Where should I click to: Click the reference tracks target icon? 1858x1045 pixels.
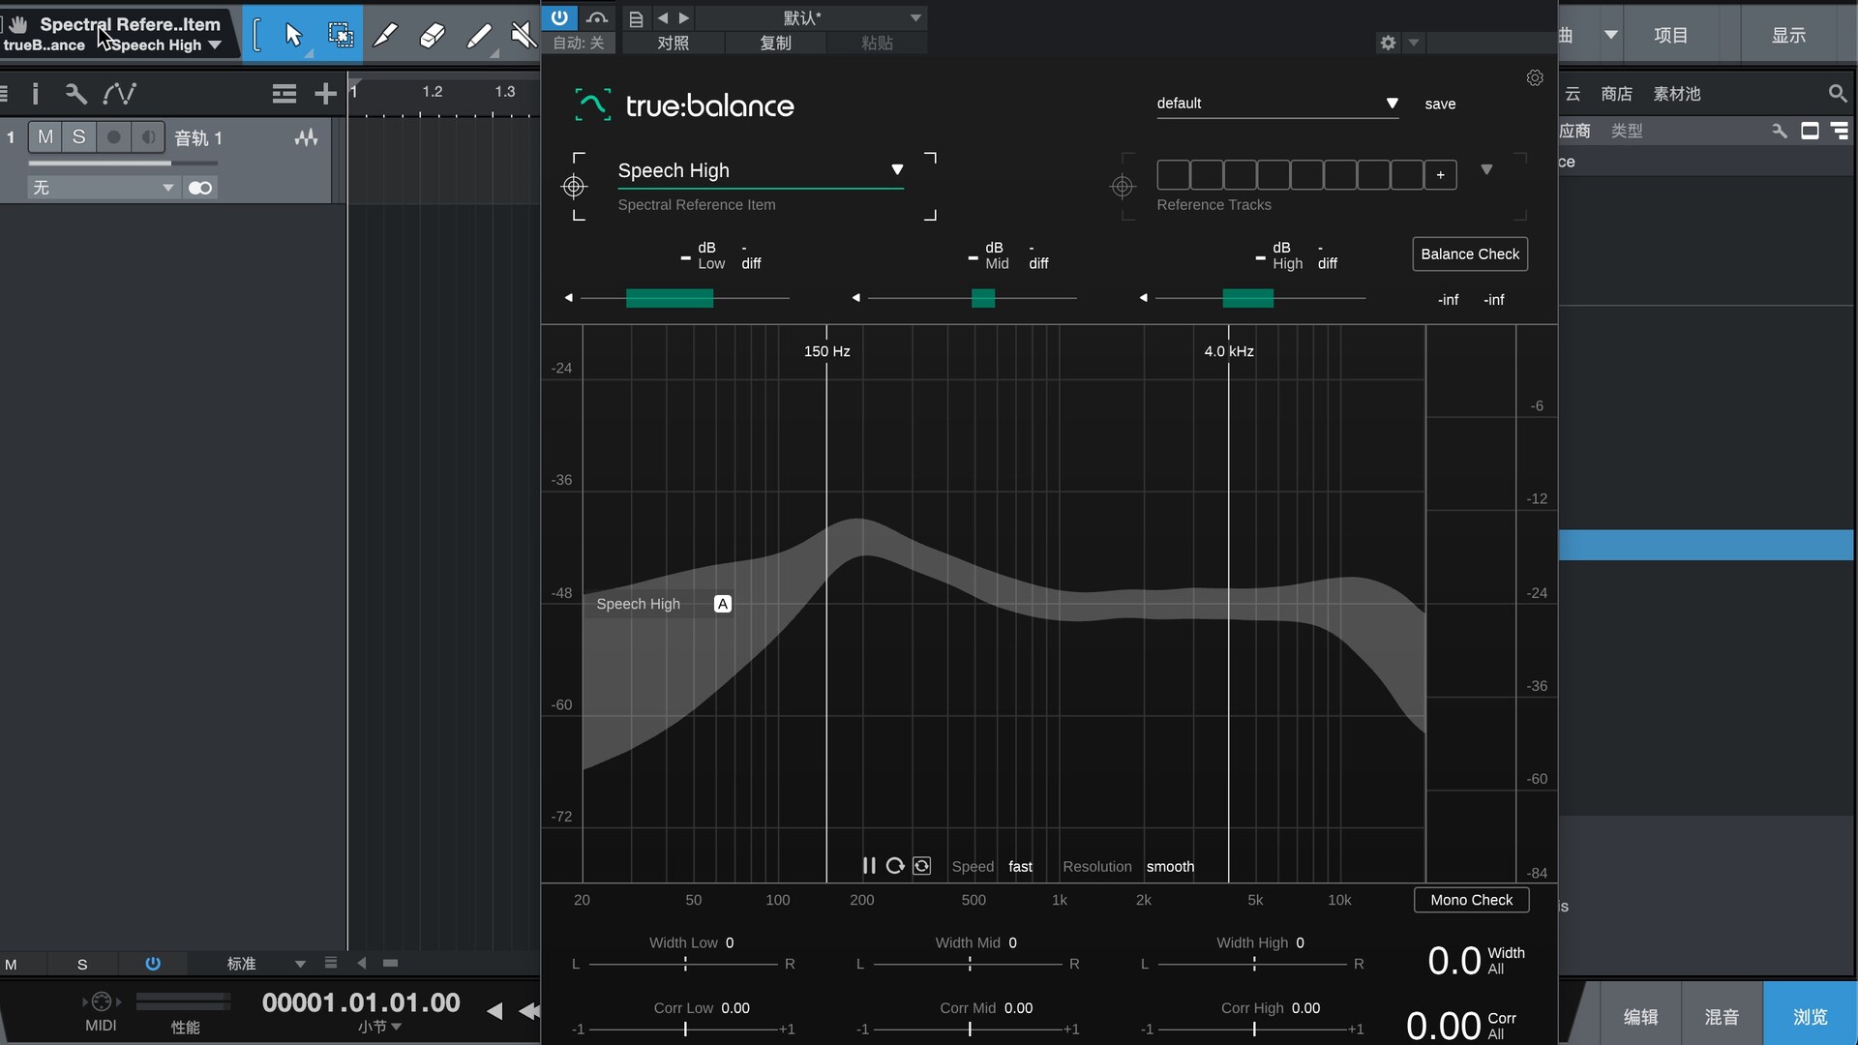tap(1122, 187)
